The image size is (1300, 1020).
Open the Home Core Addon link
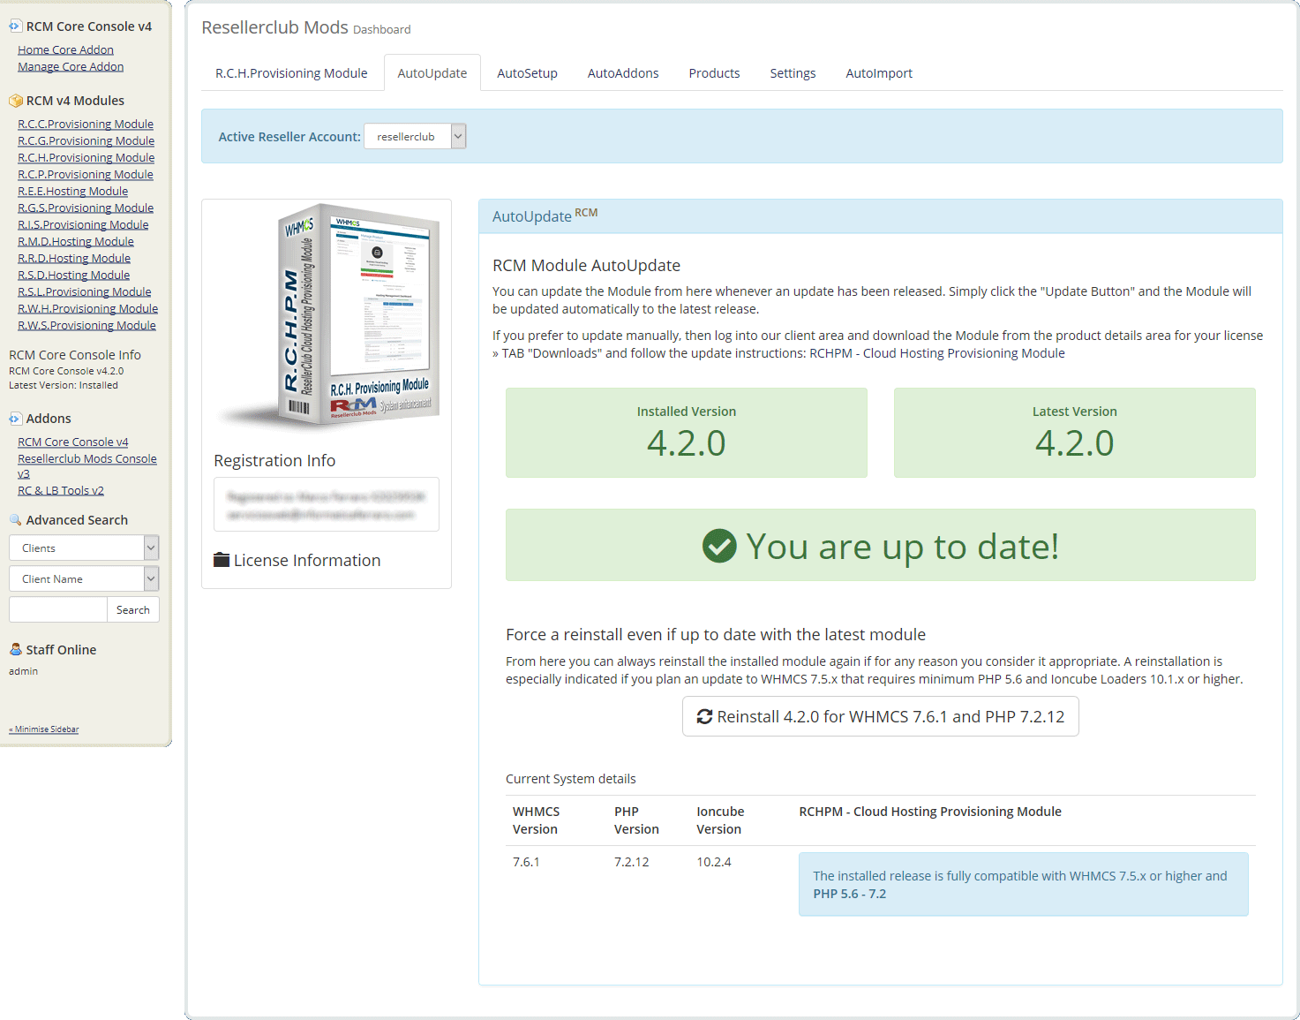pyautogui.click(x=65, y=49)
